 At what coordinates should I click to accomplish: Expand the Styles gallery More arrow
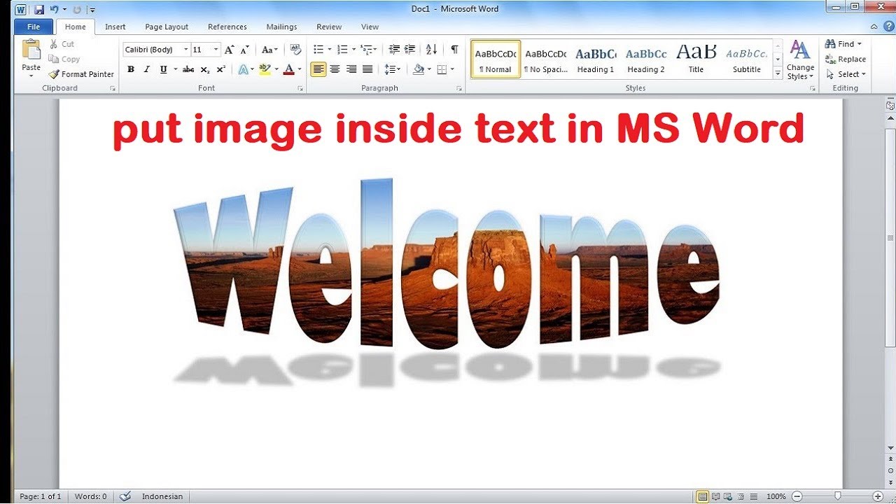pos(778,73)
